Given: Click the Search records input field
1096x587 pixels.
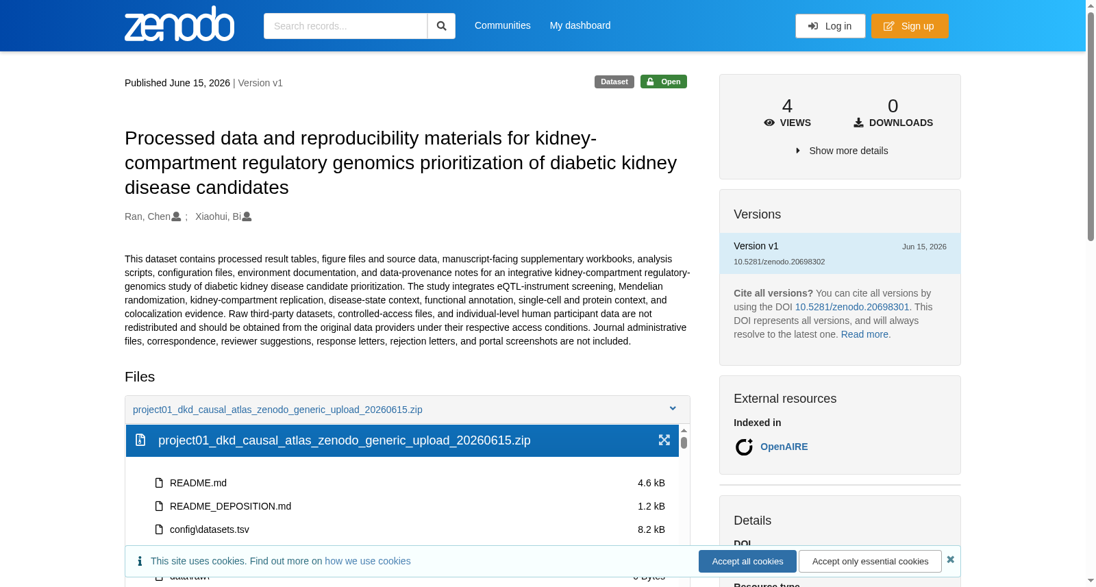Looking at the screenshot, I should [x=345, y=26].
